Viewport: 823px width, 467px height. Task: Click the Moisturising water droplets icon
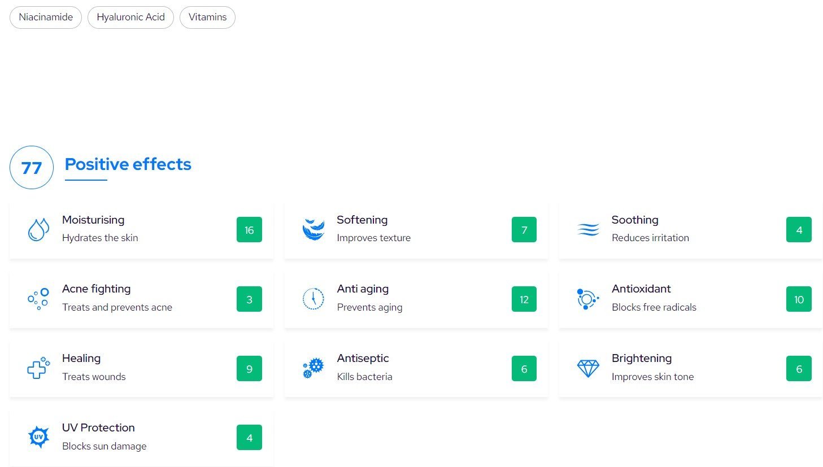click(x=38, y=230)
